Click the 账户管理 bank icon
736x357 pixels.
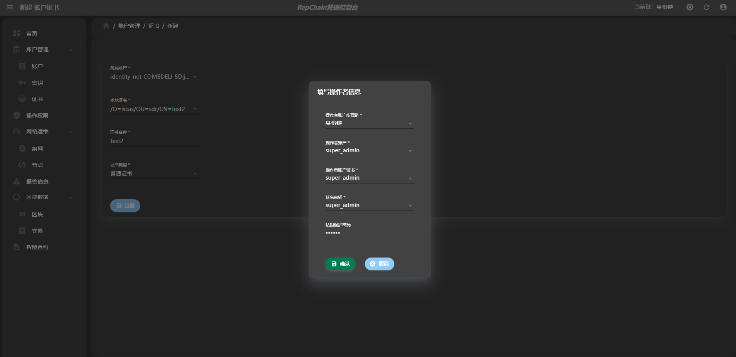[17, 49]
